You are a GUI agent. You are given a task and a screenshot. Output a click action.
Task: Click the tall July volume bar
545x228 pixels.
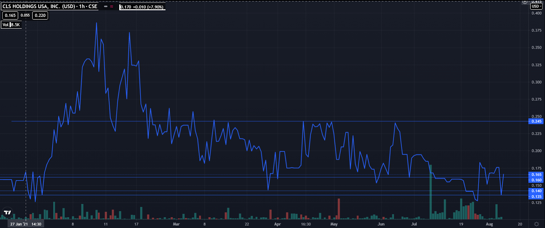[431, 192]
